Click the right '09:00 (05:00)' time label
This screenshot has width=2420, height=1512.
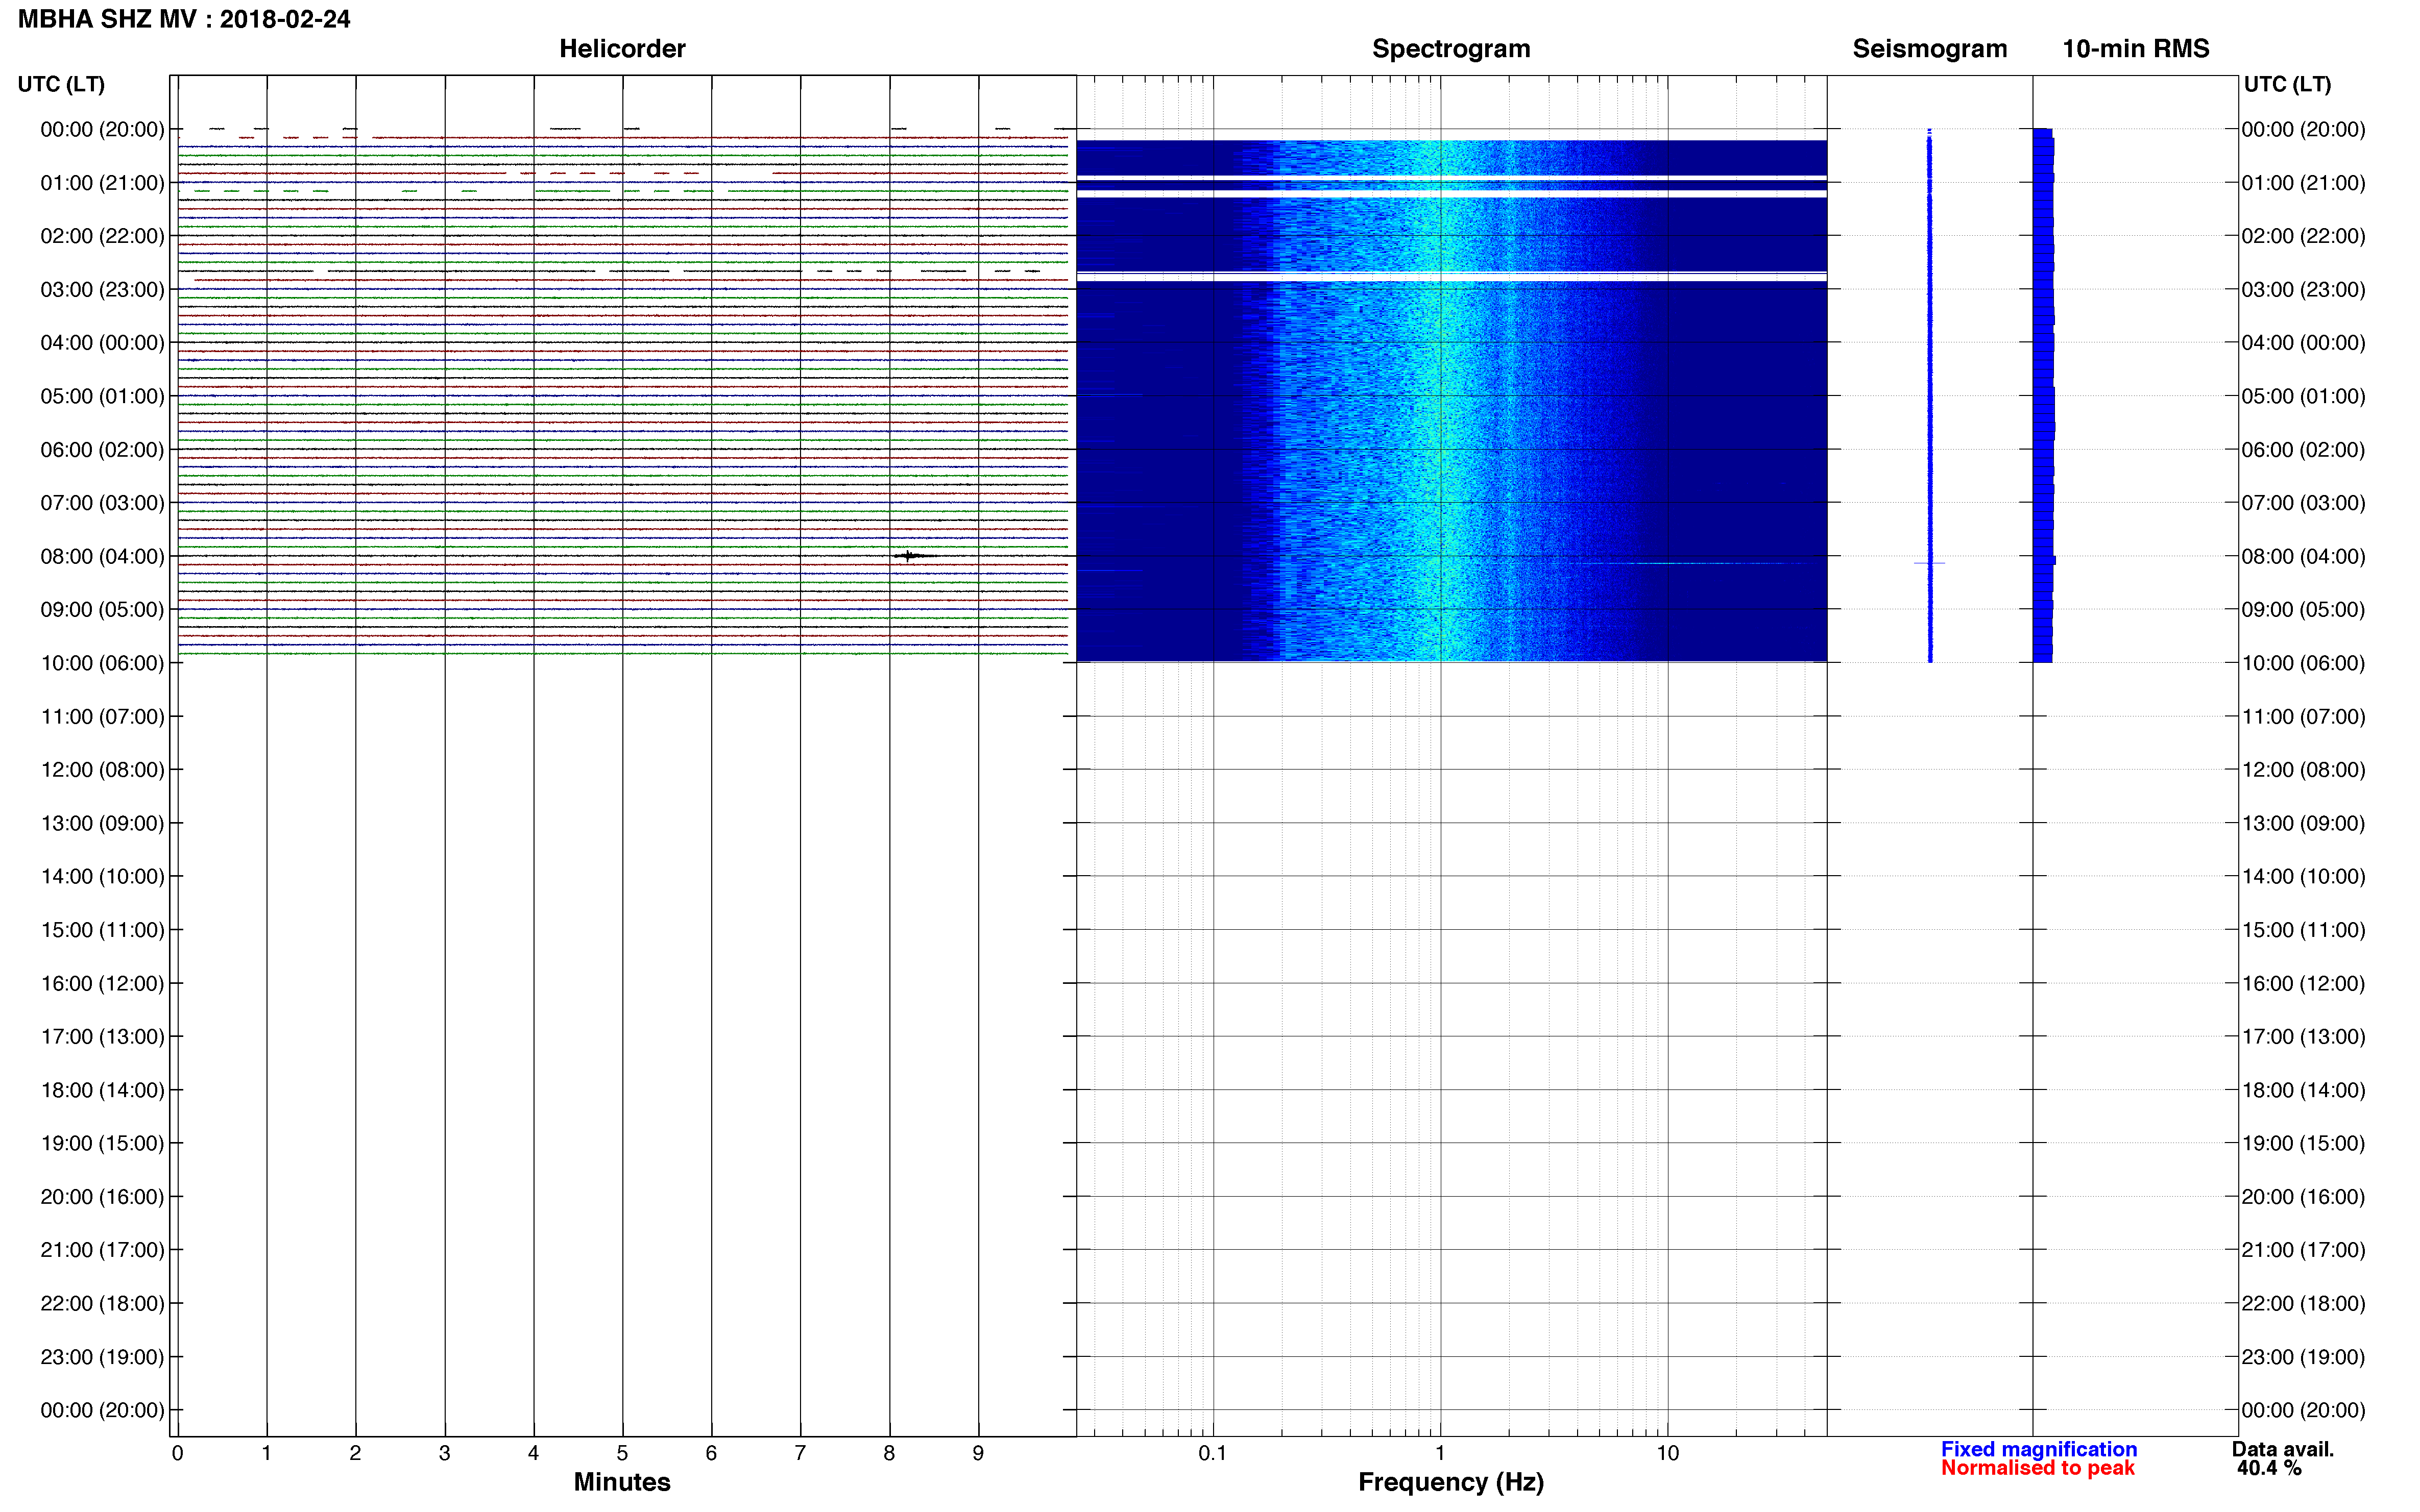2303,609
